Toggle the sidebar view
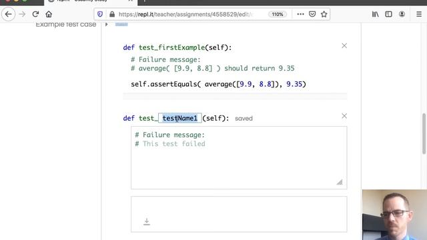427x240 pixels. click(x=388, y=14)
